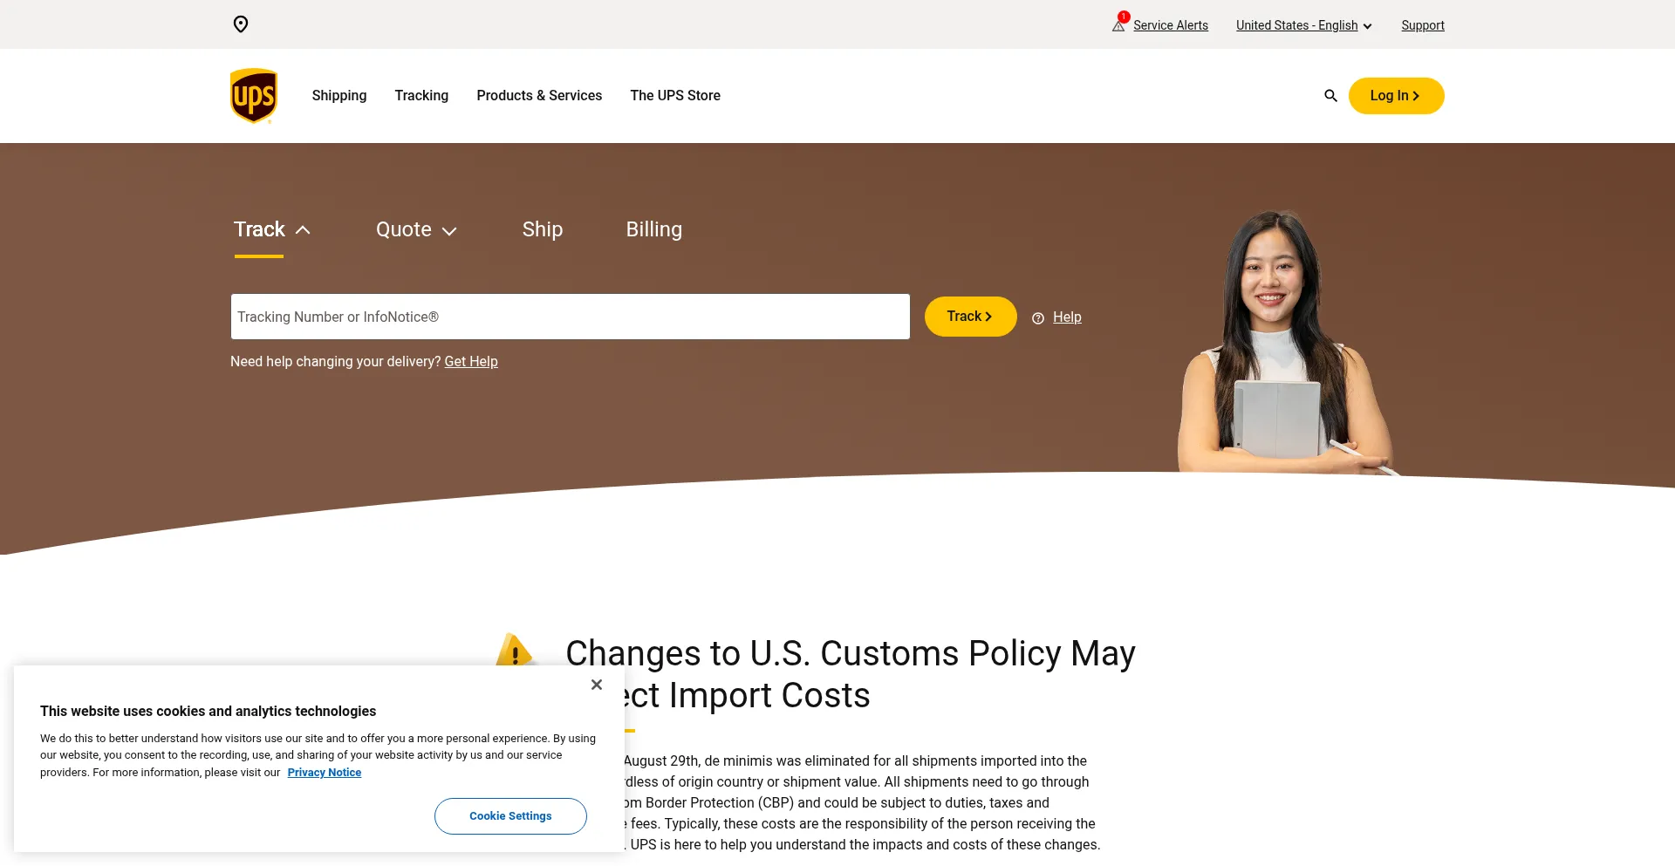Open the Products & Services menu

point(539,96)
